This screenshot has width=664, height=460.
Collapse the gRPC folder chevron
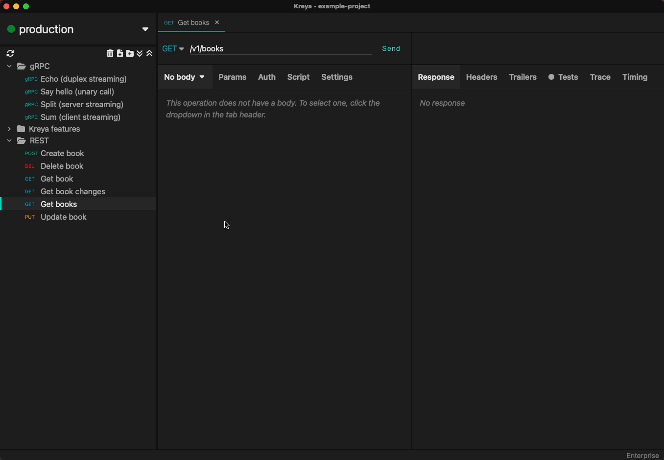point(9,67)
